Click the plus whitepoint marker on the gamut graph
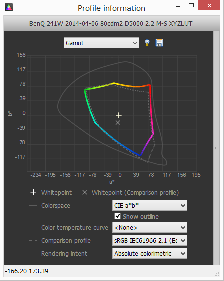This screenshot has height=281, width=224. point(119,115)
